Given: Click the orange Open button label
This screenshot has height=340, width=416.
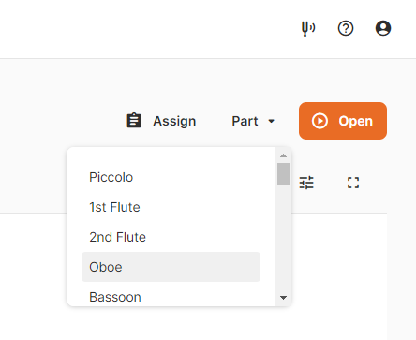Looking at the screenshot, I should [x=355, y=121].
